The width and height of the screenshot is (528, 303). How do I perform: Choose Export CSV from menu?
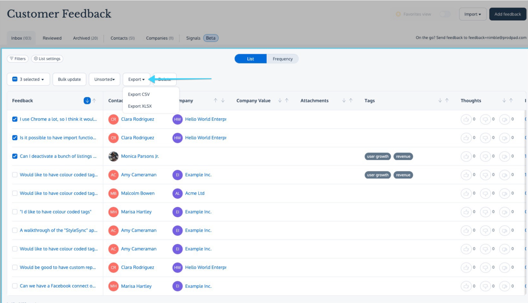(x=139, y=94)
